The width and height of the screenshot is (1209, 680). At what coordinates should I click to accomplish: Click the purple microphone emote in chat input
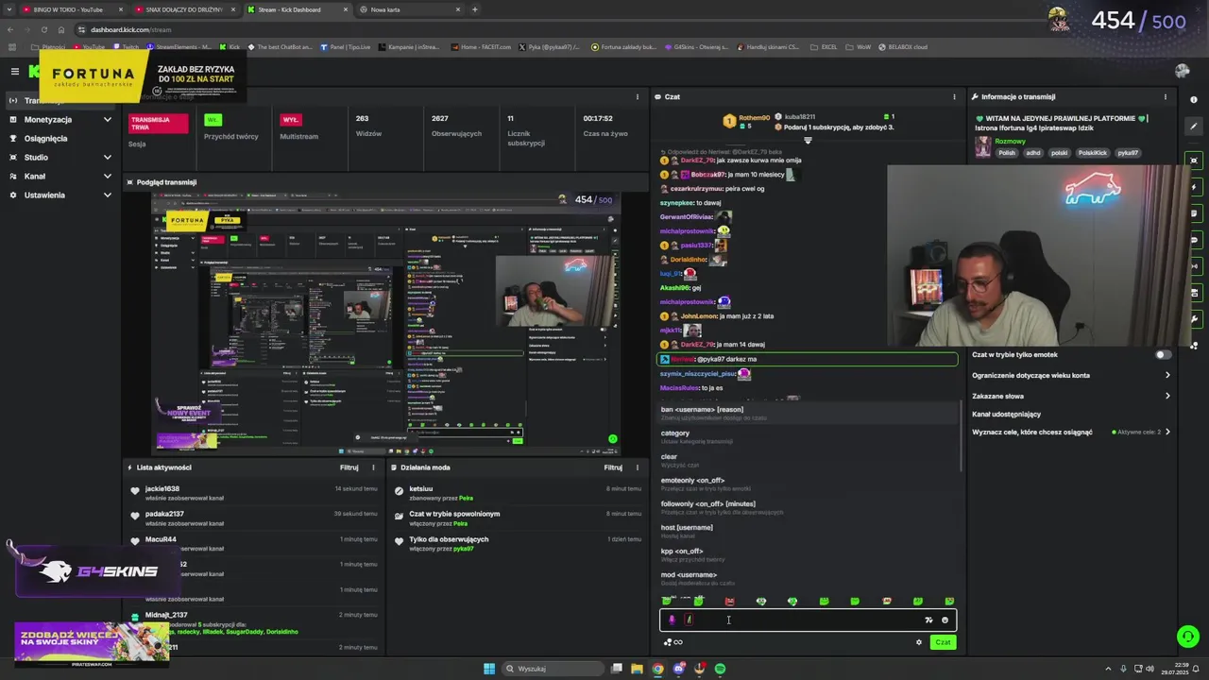point(672,620)
